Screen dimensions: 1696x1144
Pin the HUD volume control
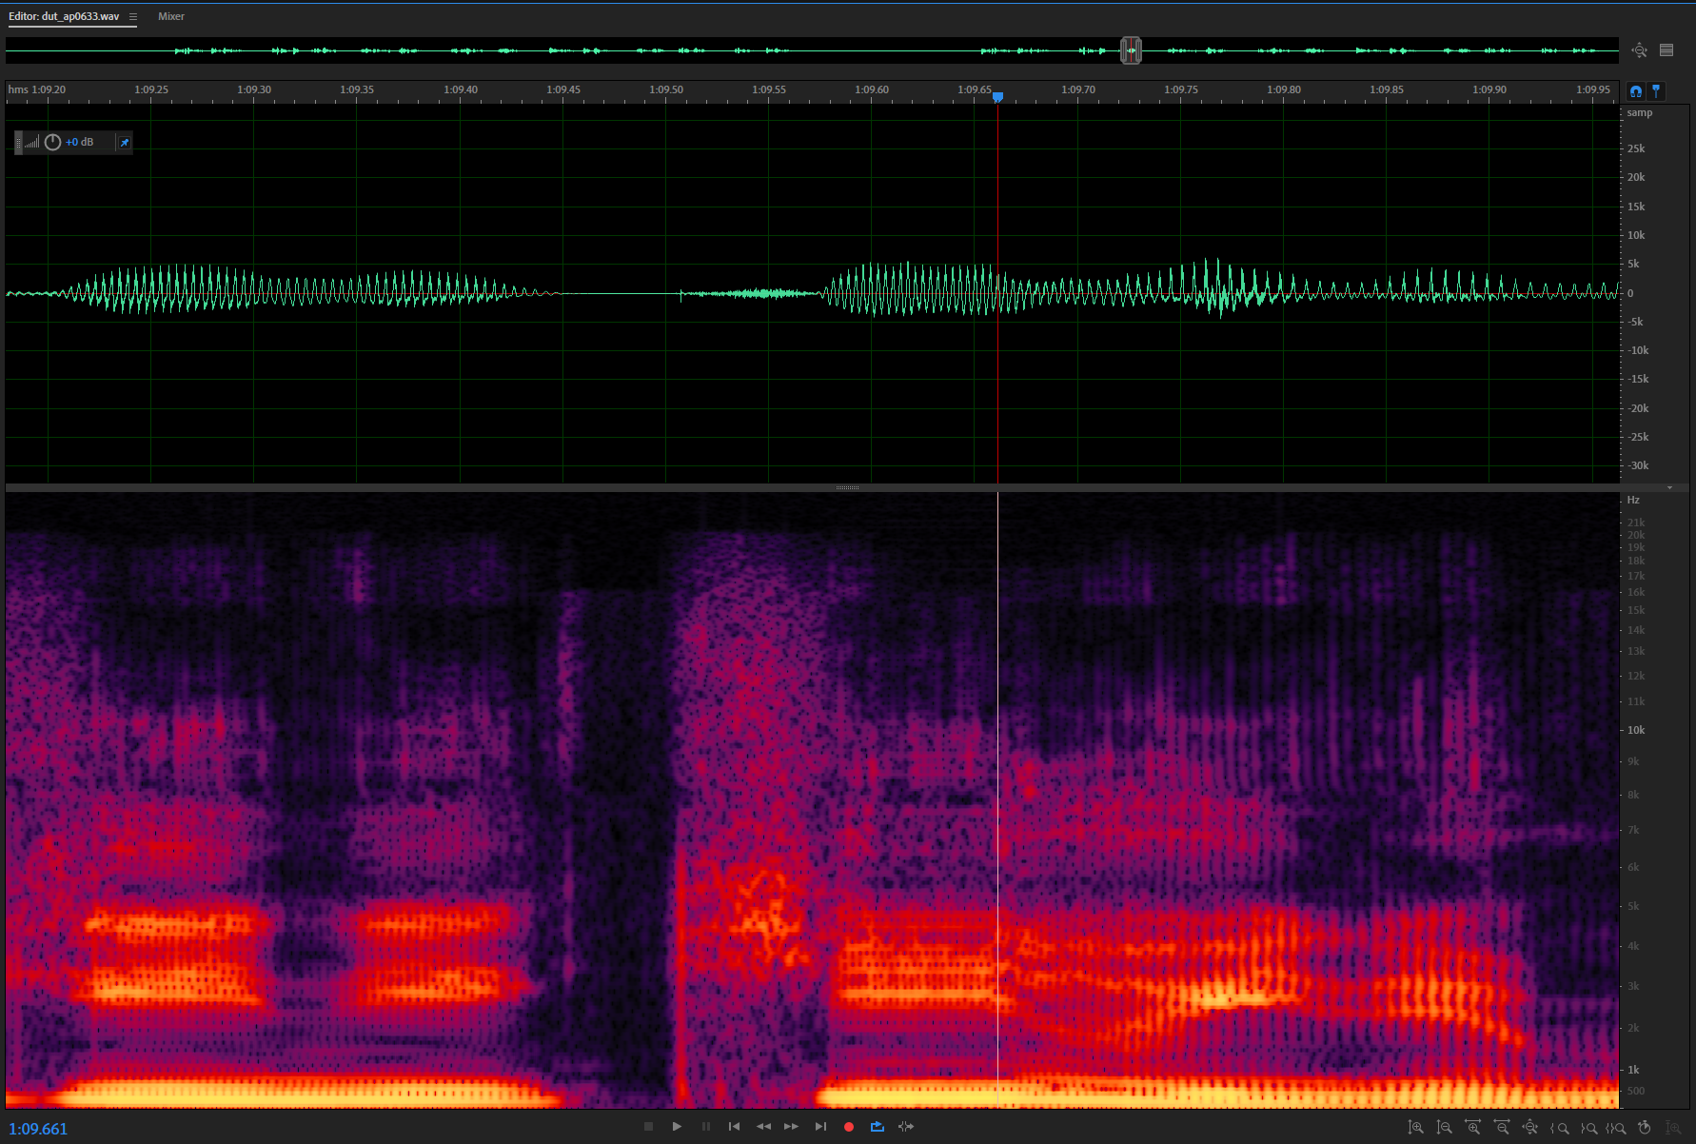(x=124, y=143)
